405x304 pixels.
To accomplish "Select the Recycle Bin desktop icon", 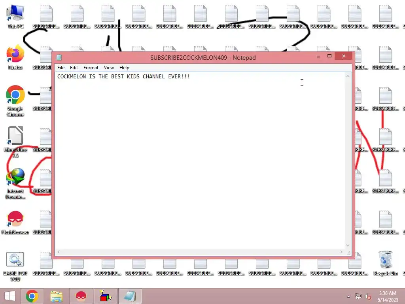I will tap(385, 263).
